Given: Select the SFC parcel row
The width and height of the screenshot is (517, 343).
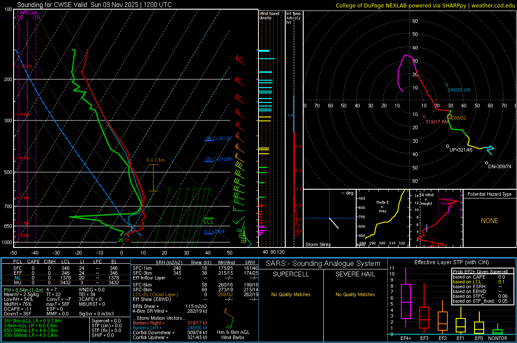Looking at the screenshot, I should 66,268.
